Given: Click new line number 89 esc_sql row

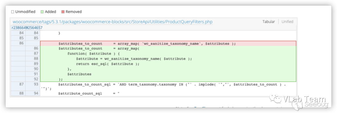Looking at the screenshot, I should (x=32, y=64).
